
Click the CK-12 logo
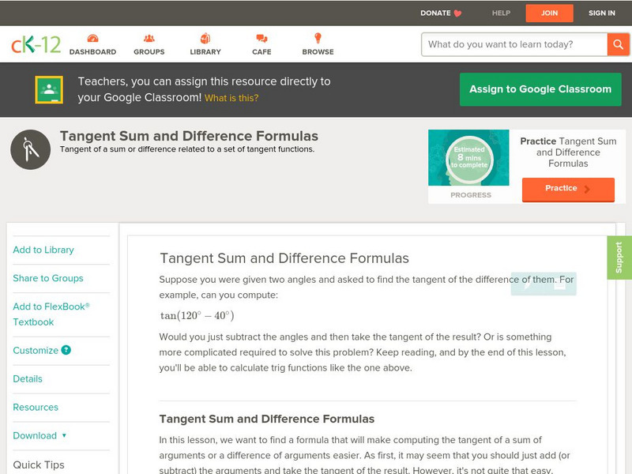coord(36,44)
